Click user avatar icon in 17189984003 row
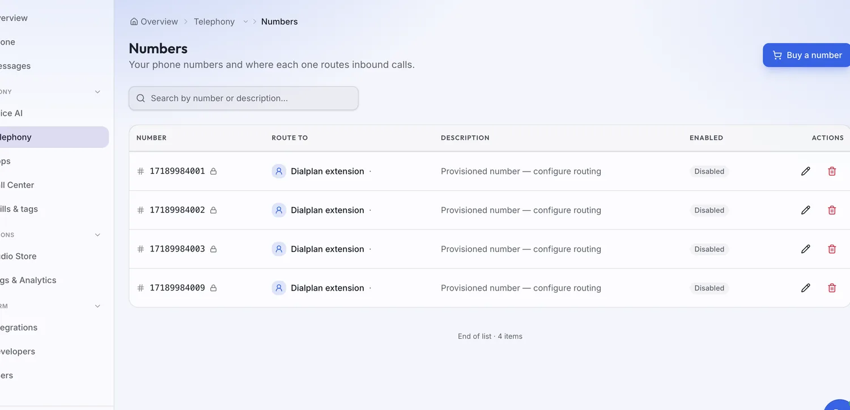Viewport: 850px width, 410px height. click(x=279, y=249)
